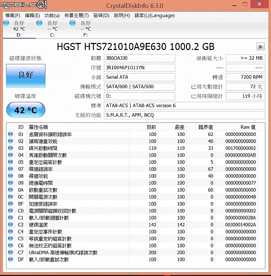
Task: Click the 最差 column header
Action: click(172, 127)
